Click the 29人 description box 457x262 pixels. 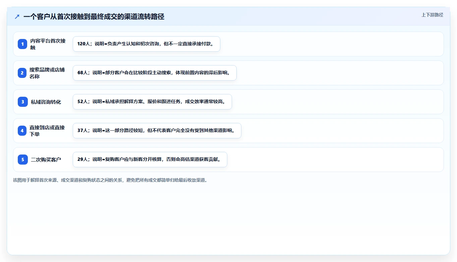tap(150, 160)
